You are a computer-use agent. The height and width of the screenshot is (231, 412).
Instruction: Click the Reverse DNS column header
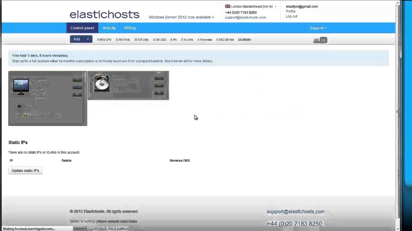(180, 160)
